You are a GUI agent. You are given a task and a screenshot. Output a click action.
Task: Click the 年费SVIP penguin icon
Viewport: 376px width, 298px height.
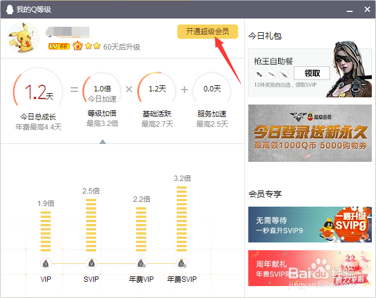click(182, 264)
